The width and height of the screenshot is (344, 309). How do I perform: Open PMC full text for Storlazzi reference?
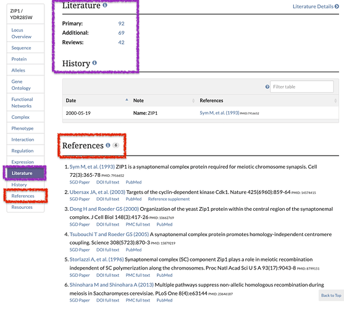[x=138, y=275]
